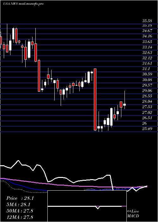Click the 28.04 price axis label

147,101
